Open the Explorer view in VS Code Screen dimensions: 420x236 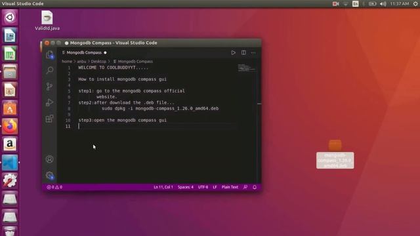coord(50,55)
